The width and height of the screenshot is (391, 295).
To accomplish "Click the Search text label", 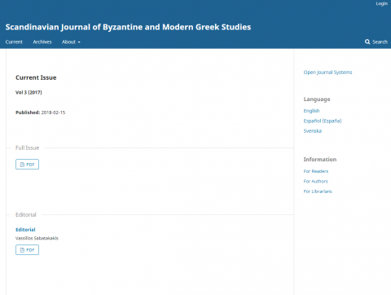I will click(380, 42).
